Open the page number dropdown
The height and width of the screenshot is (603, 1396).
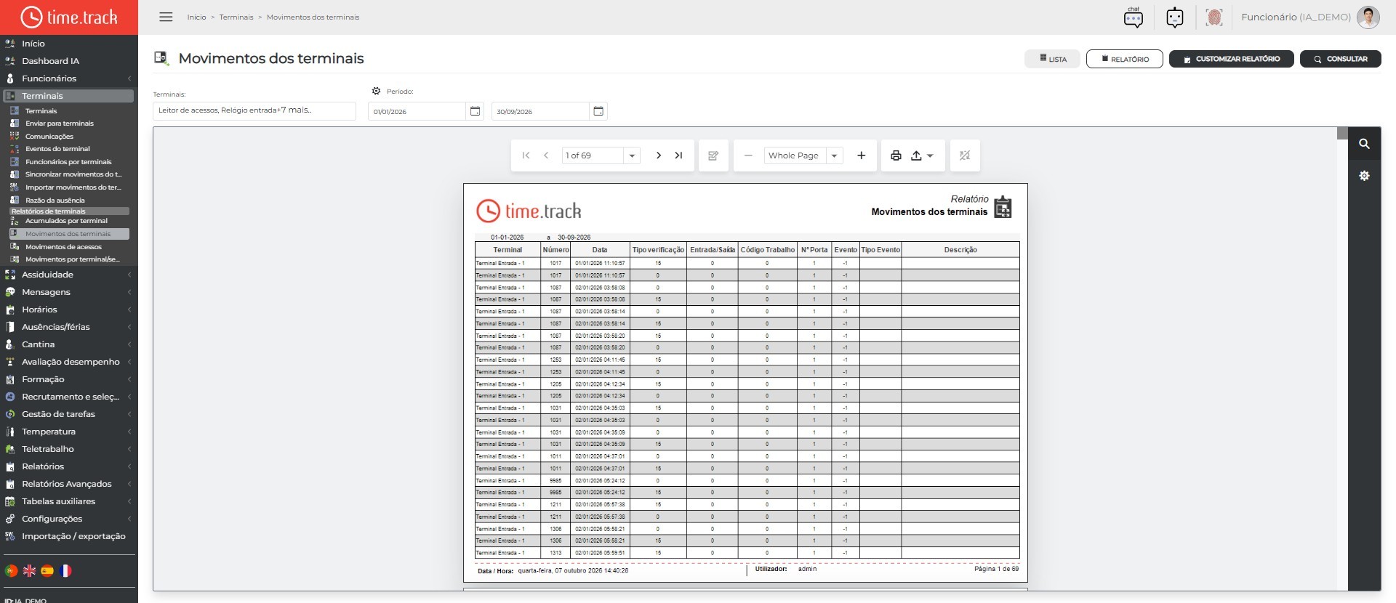coord(632,155)
